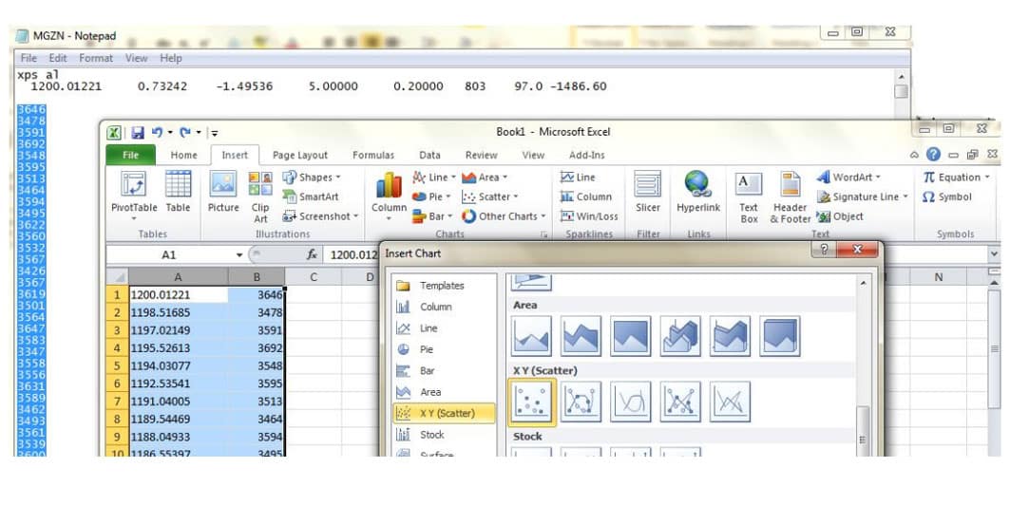
Task: Insert a Hyperlink
Action: [x=697, y=192]
